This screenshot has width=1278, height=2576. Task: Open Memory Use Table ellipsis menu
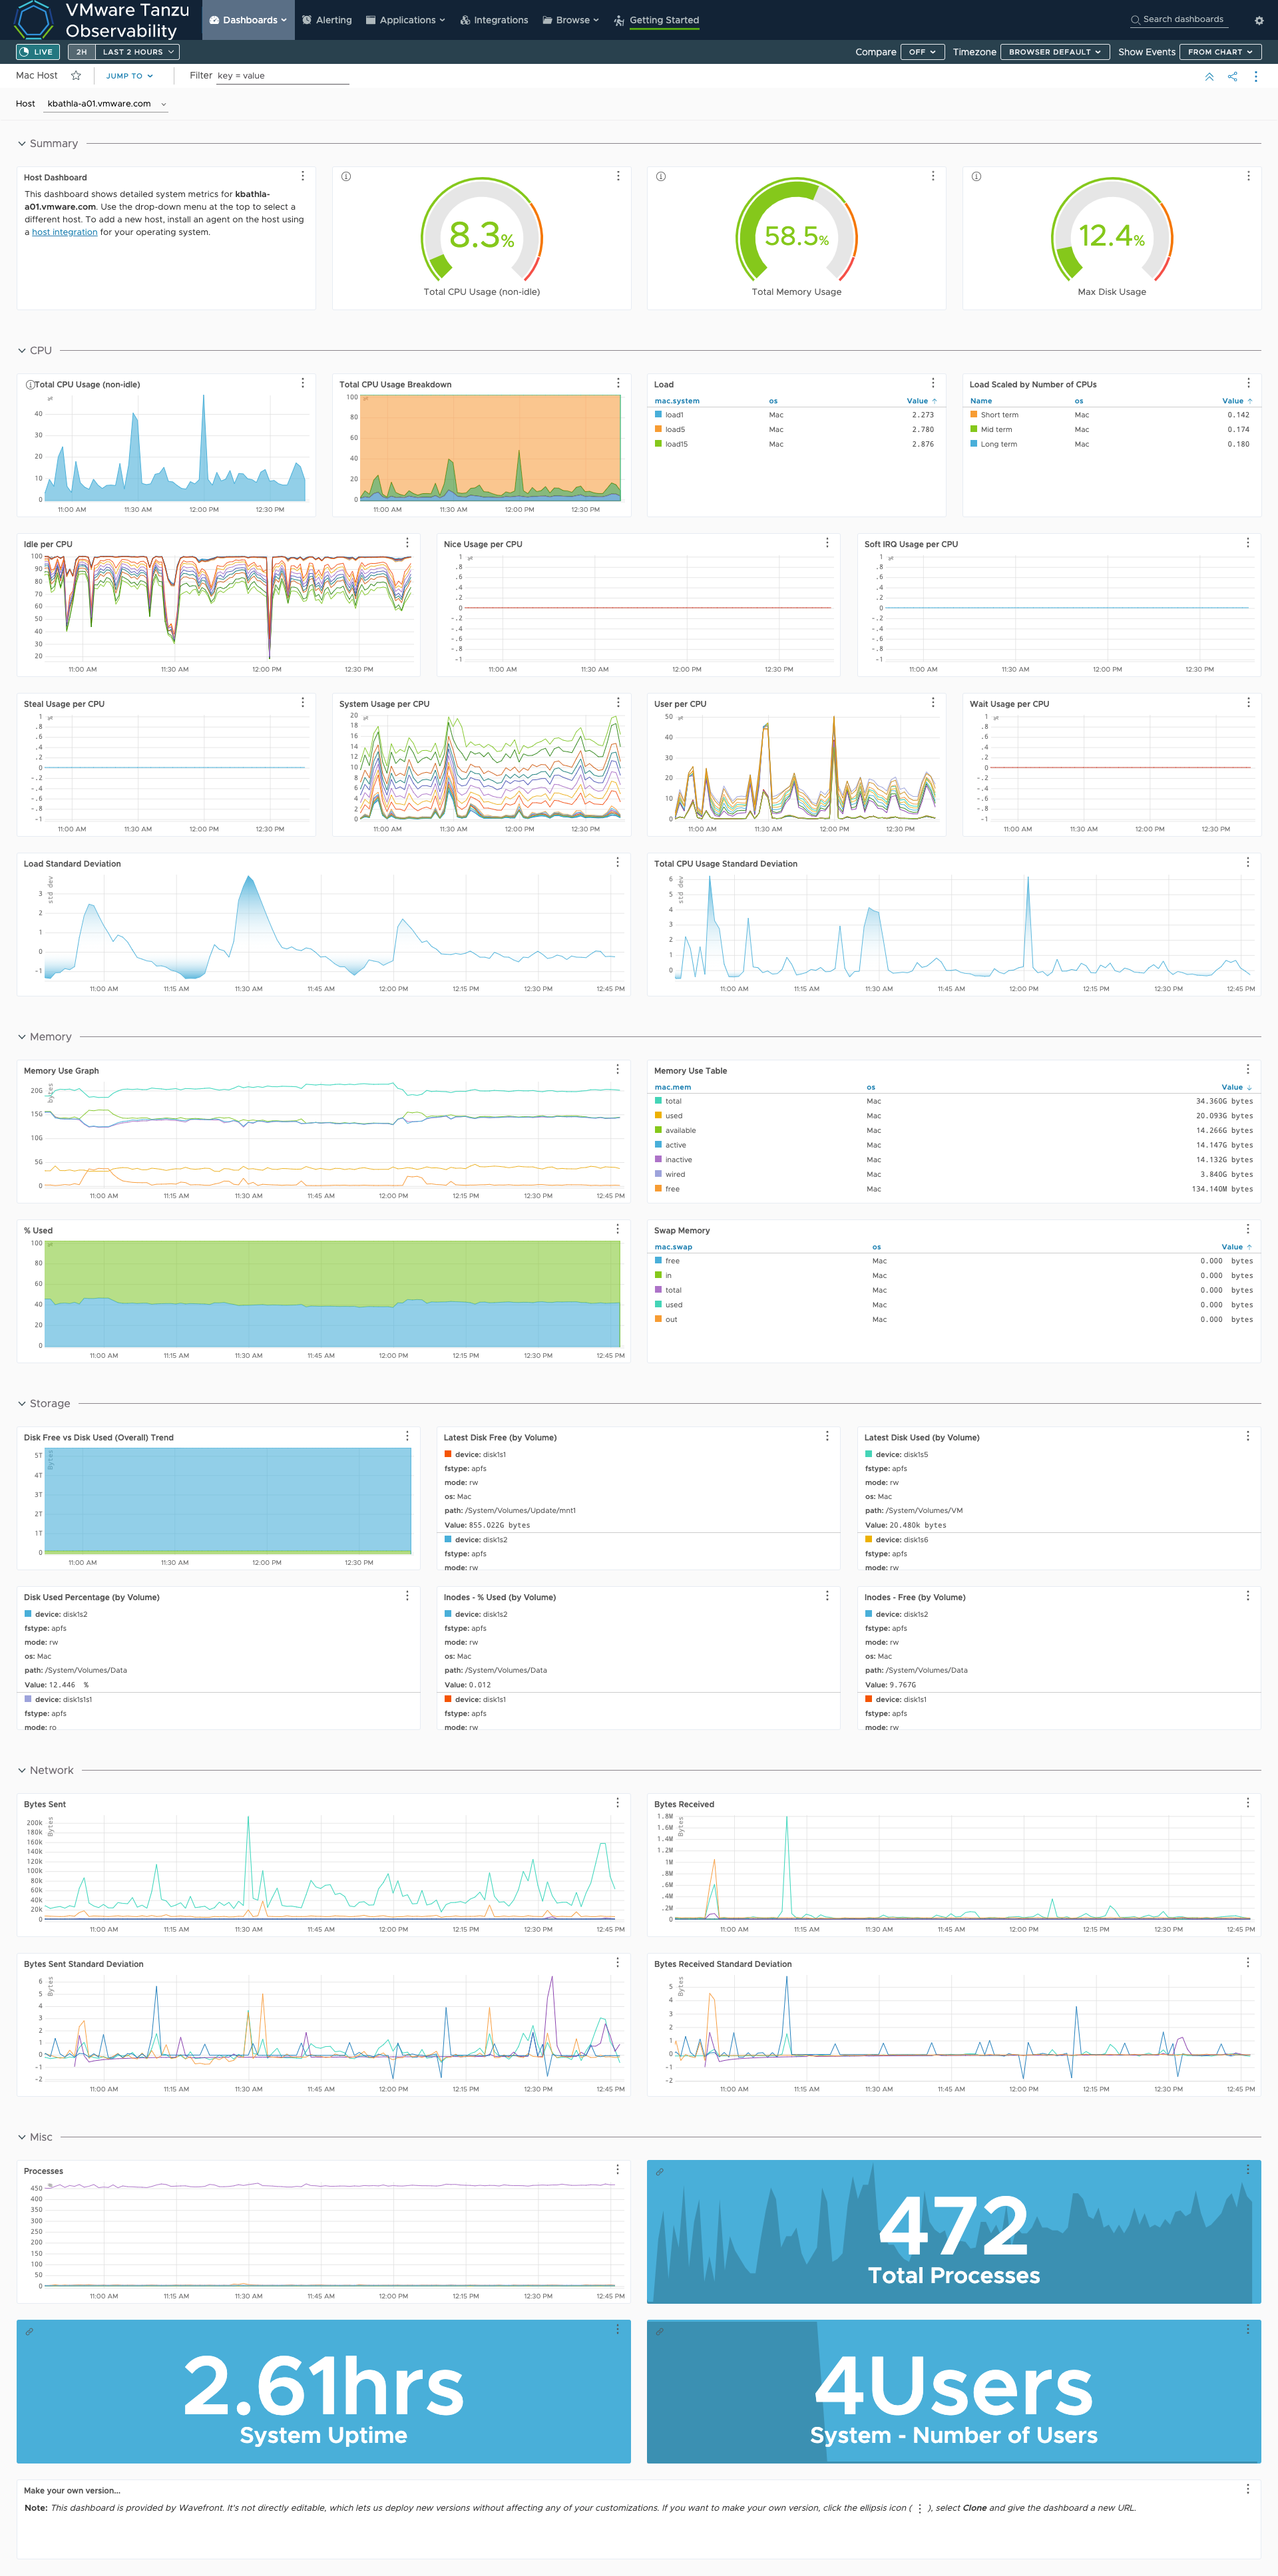point(1248,1069)
